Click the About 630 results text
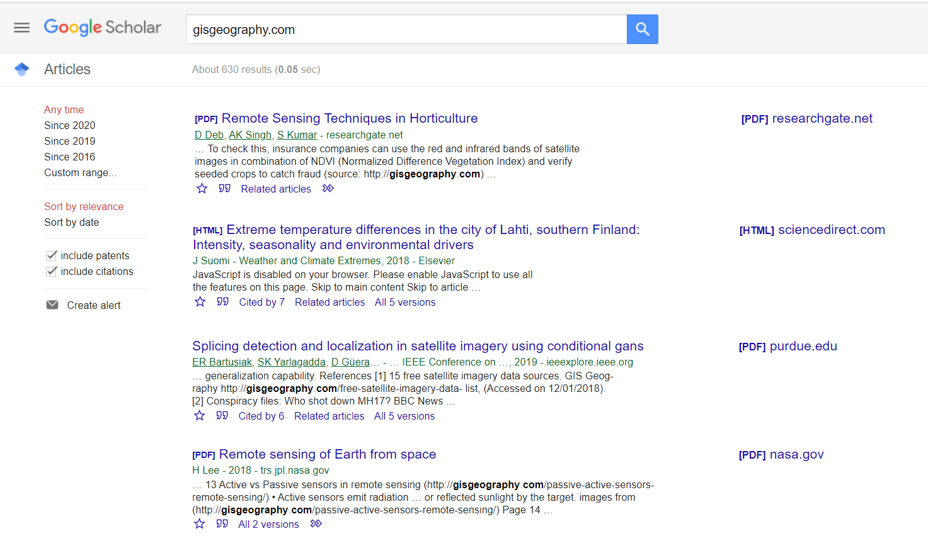The width and height of the screenshot is (928, 558). (256, 69)
